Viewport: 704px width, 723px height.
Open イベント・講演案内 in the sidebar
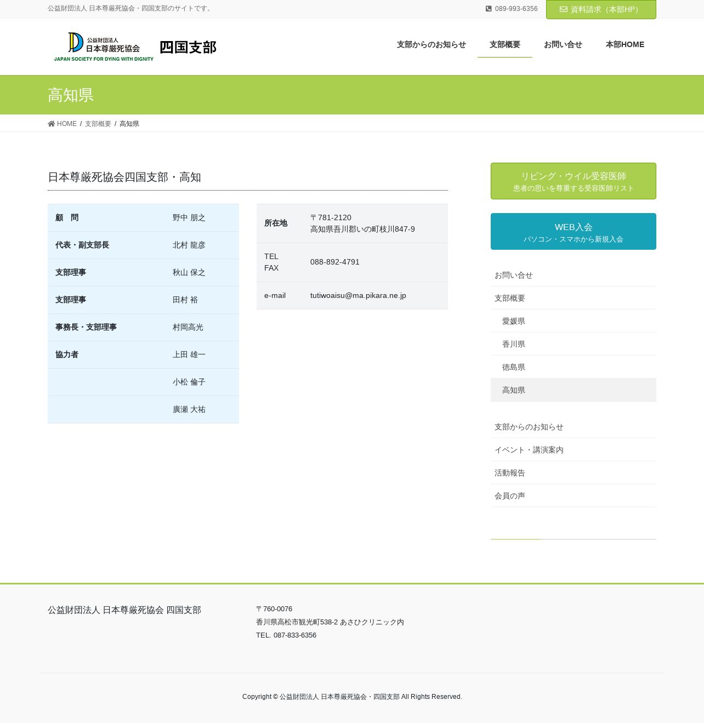(x=574, y=450)
